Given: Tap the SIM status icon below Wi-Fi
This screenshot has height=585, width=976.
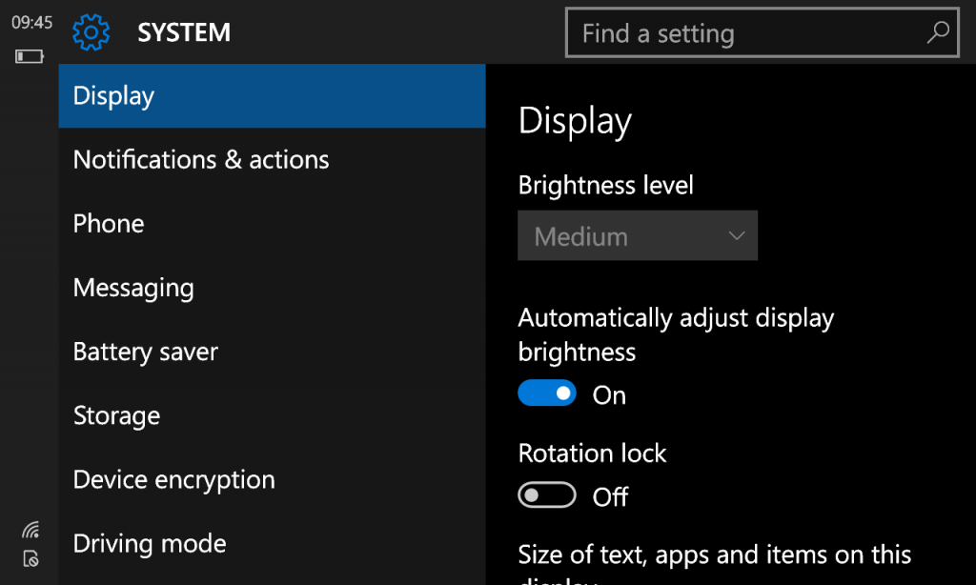Looking at the screenshot, I should [30, 558].
